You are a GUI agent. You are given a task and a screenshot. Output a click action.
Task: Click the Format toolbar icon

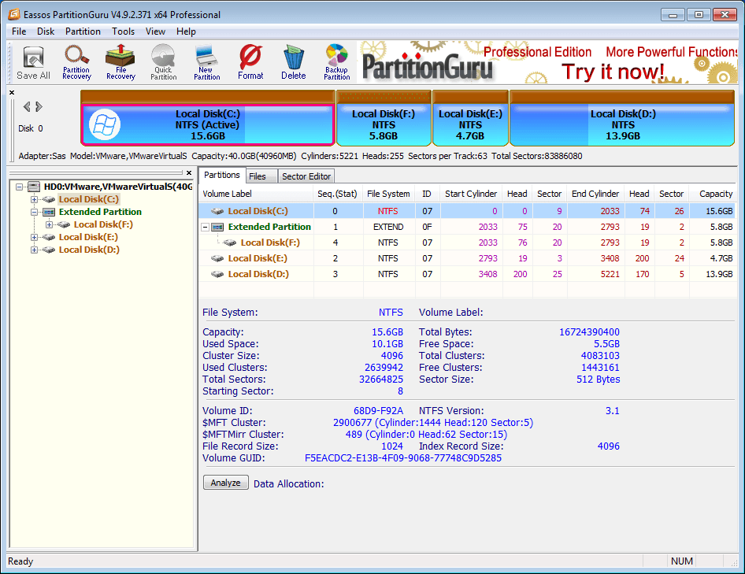pyautogui.click(x=250, y=63)
